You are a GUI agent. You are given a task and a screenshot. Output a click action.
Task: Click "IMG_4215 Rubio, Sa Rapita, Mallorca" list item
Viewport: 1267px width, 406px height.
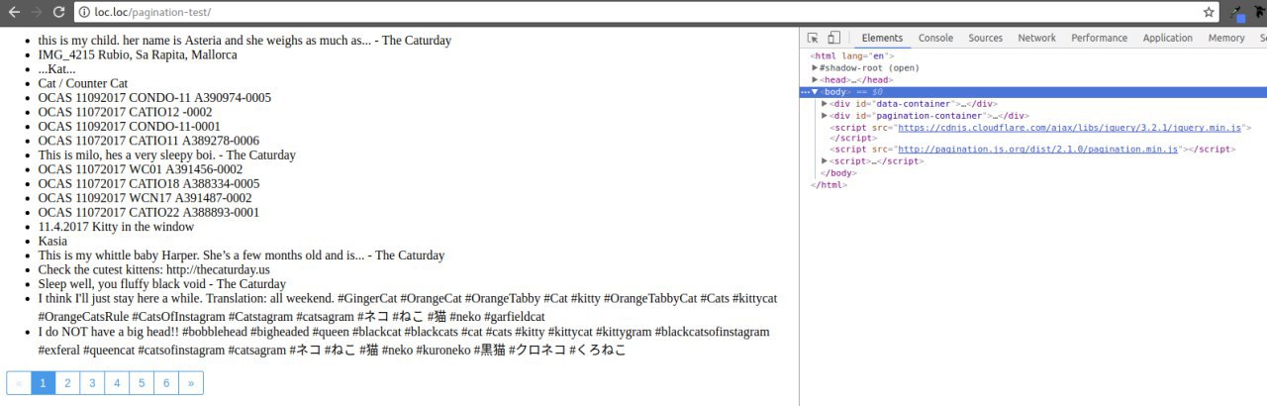(138, 55)
